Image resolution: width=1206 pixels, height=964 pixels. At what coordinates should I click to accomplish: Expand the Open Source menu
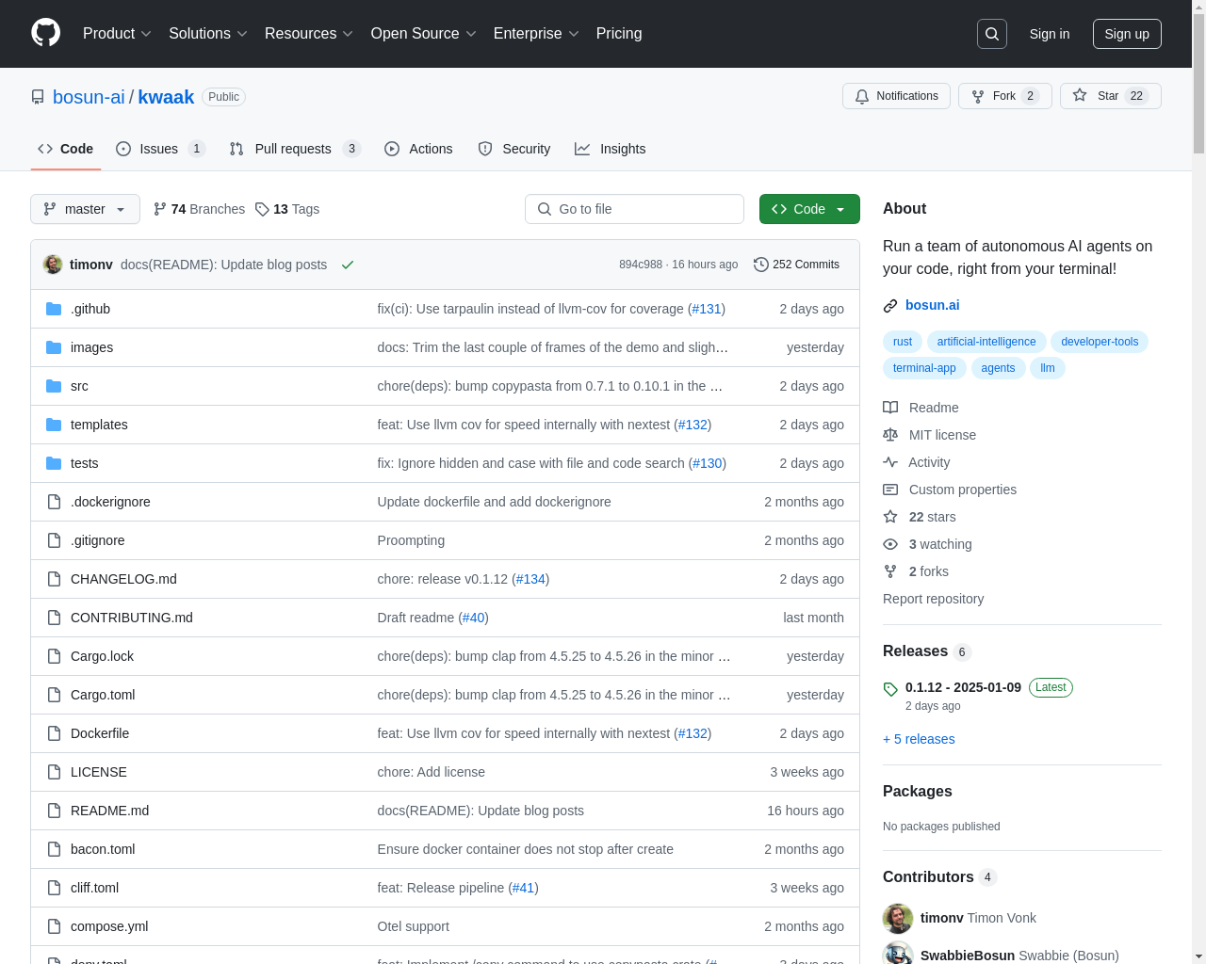click(x=423, y=34)
